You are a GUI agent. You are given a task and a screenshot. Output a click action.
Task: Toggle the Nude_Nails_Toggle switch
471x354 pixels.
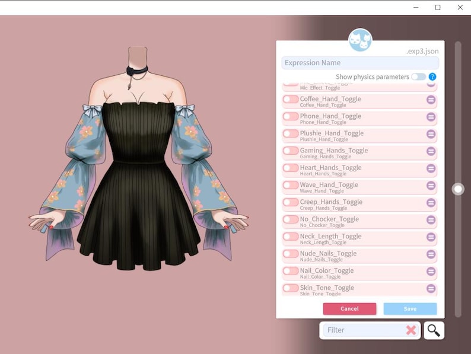(x=291, y=253)
